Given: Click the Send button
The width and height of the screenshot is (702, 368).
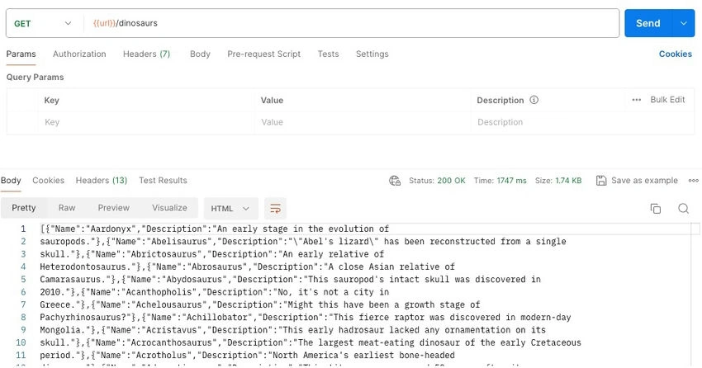Looking at the screenshot, I should [648, 23].
